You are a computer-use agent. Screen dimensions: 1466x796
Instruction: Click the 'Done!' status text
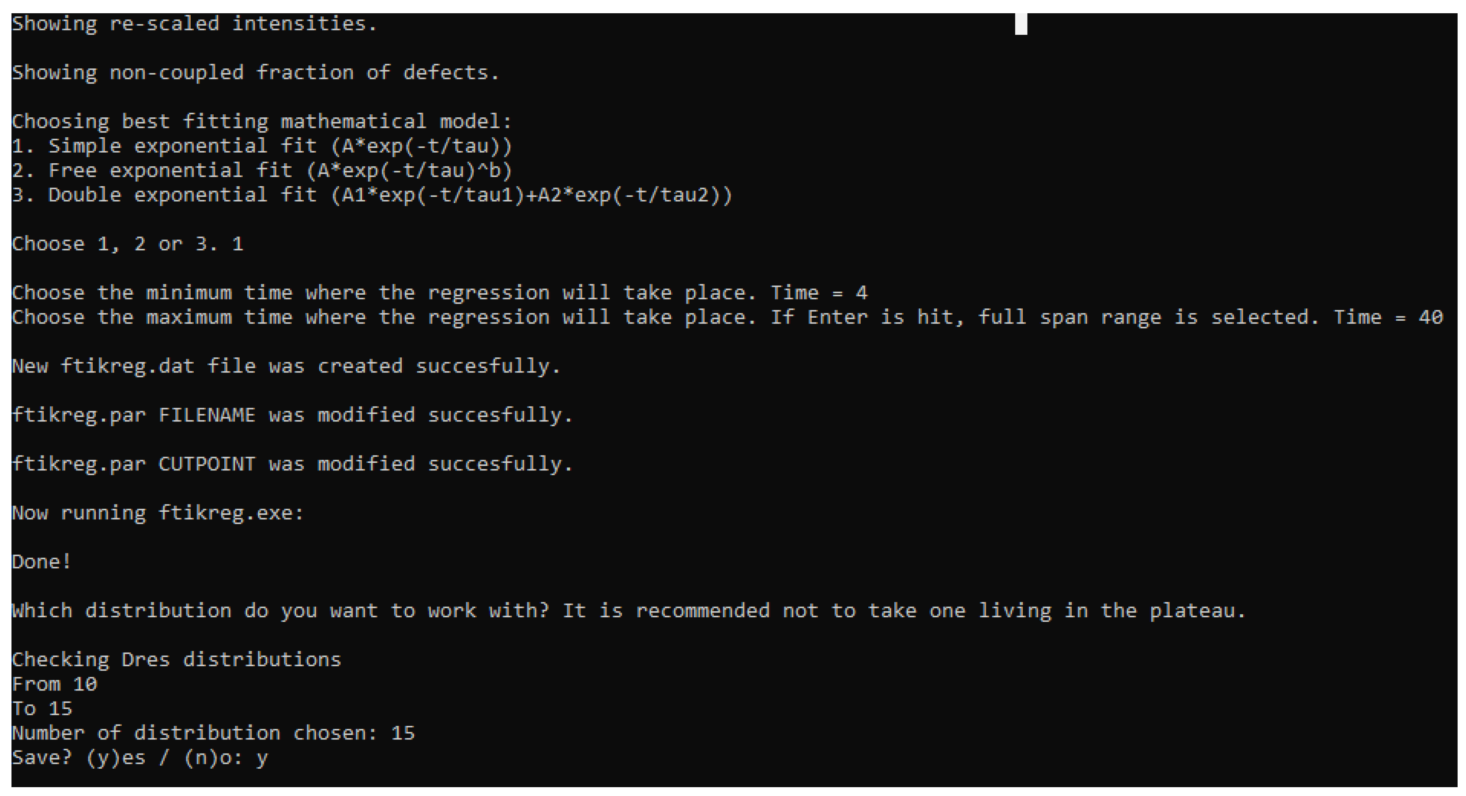click(41, 562)
